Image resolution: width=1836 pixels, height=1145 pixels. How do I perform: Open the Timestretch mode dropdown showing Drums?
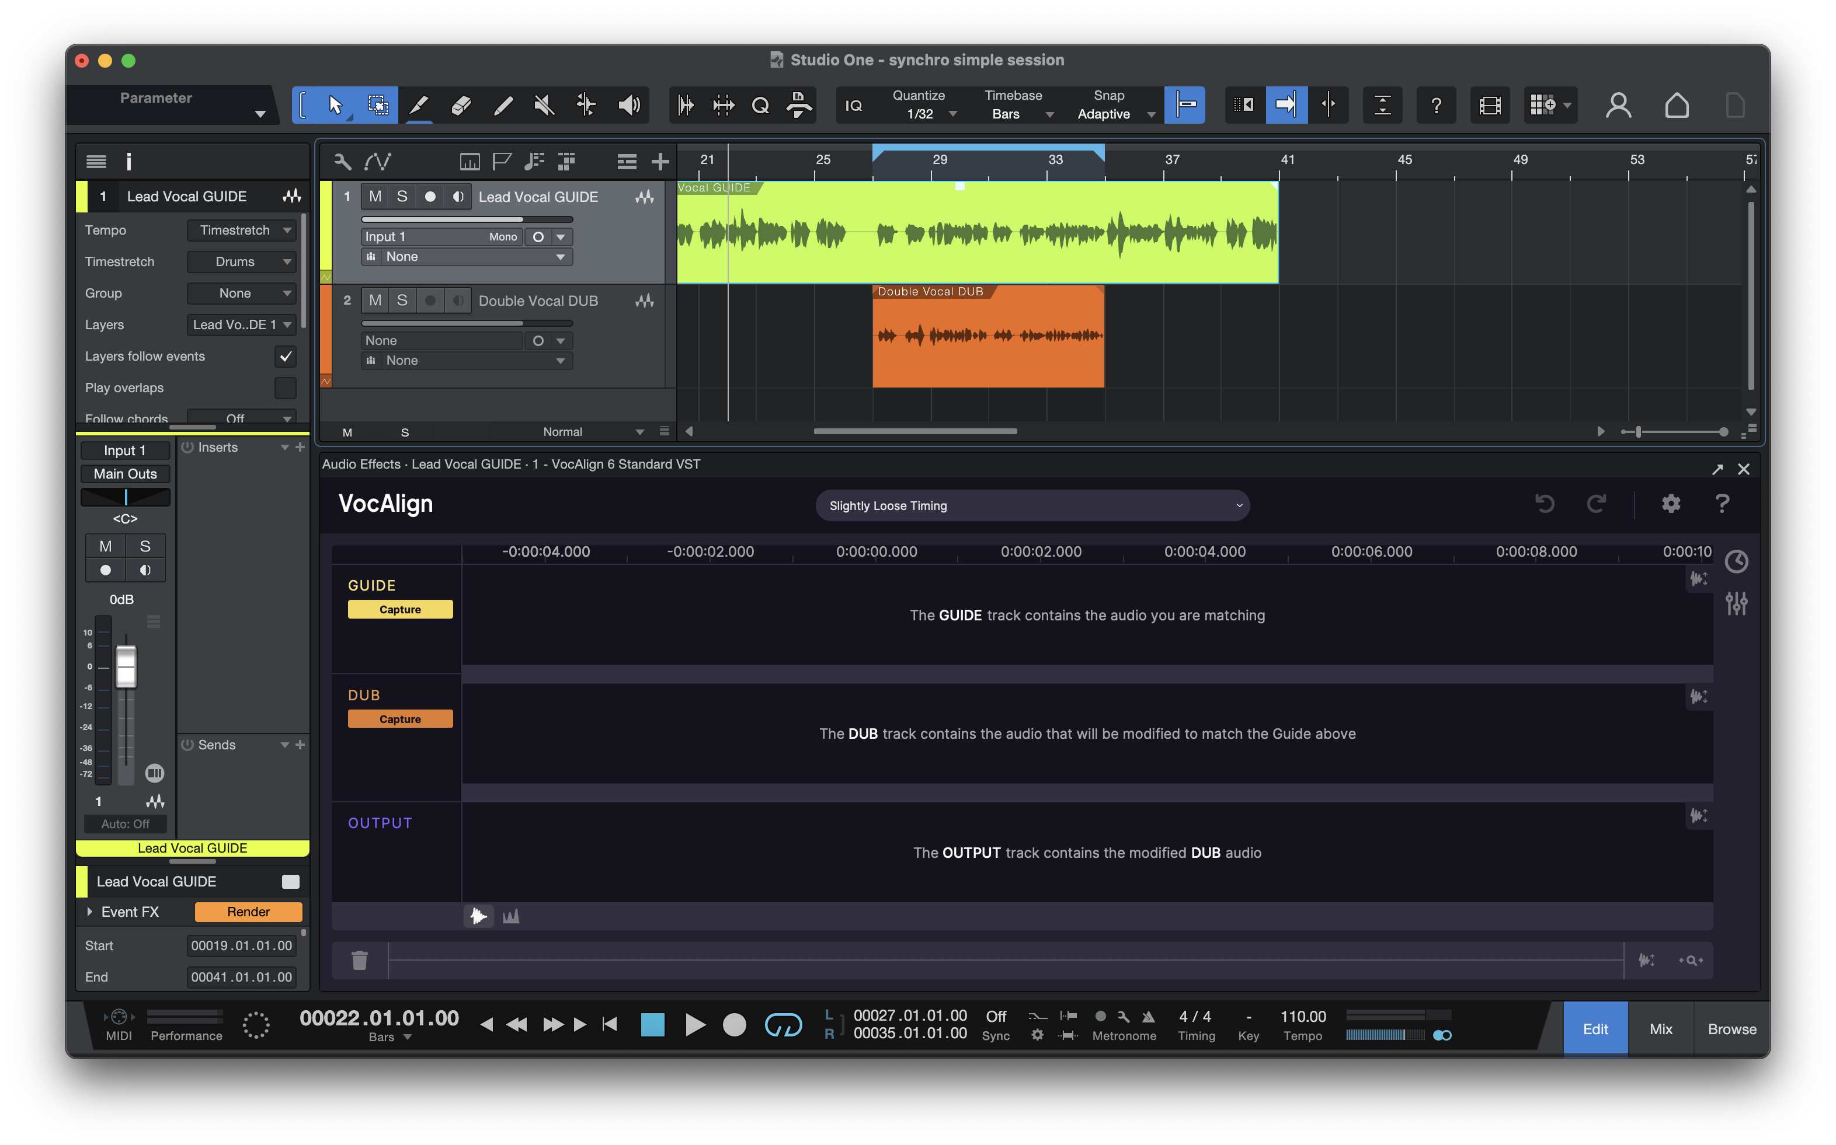(241, 261)
